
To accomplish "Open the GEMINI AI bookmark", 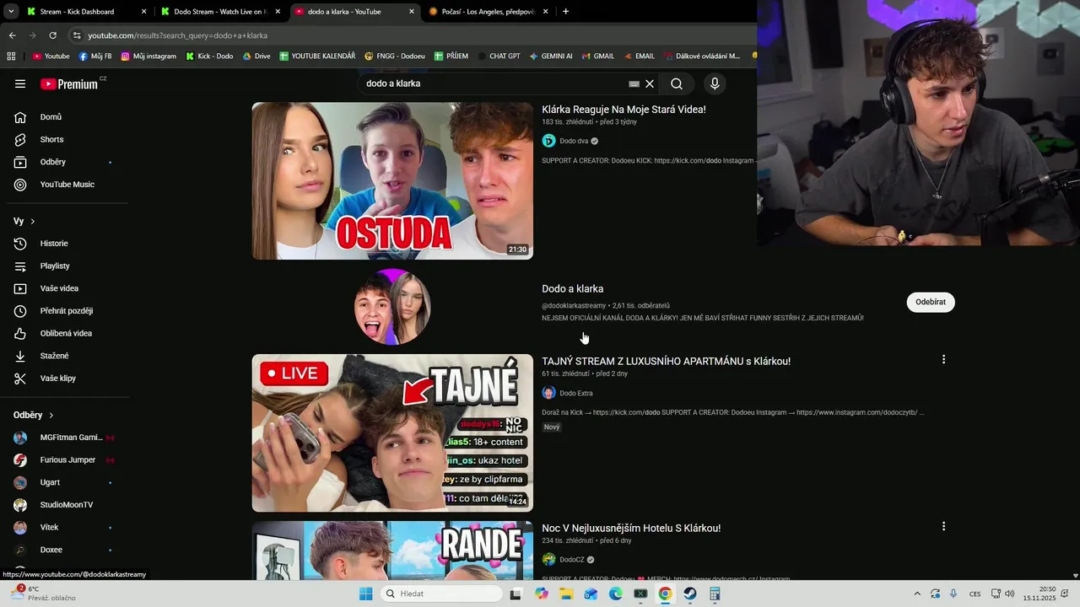I will (x=550, y=56).
